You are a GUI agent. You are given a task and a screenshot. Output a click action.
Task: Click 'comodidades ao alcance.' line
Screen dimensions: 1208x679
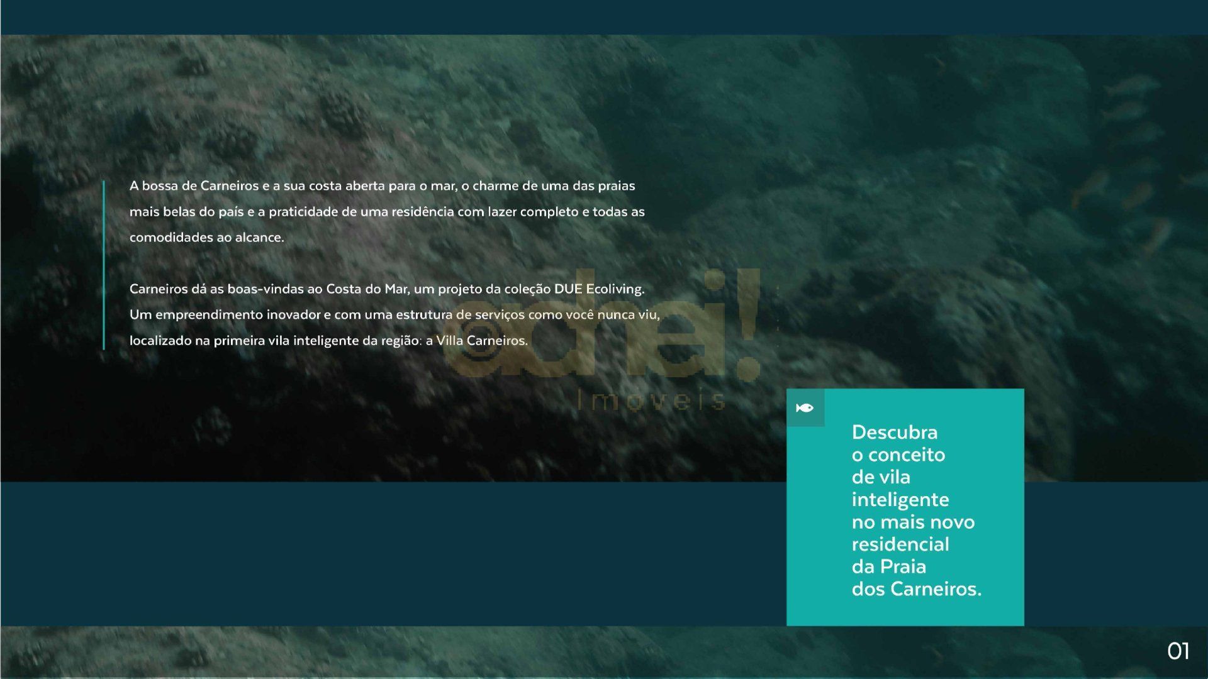[206, 238]
